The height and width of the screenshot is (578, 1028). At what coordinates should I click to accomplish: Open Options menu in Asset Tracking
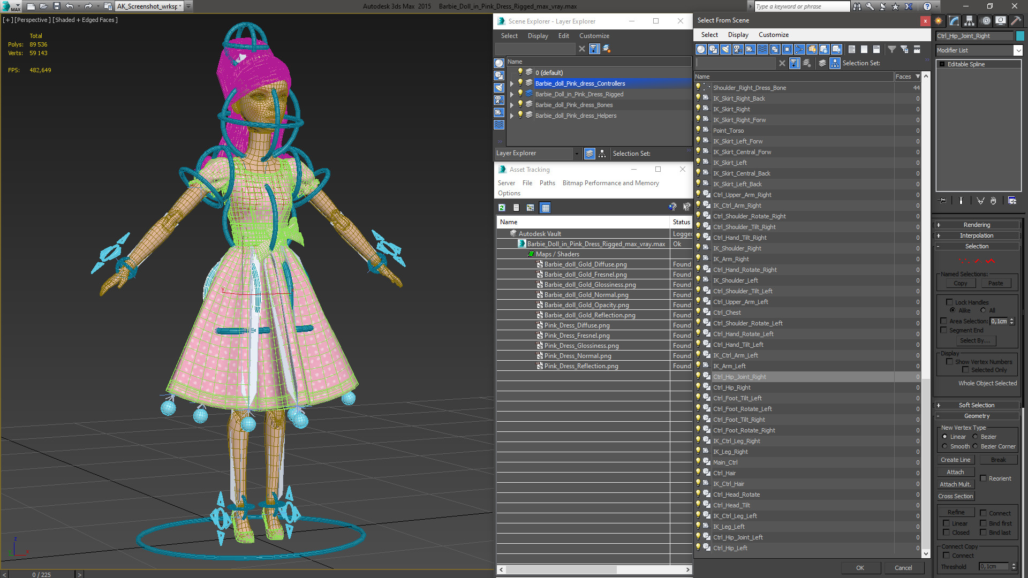coord(509,193)
